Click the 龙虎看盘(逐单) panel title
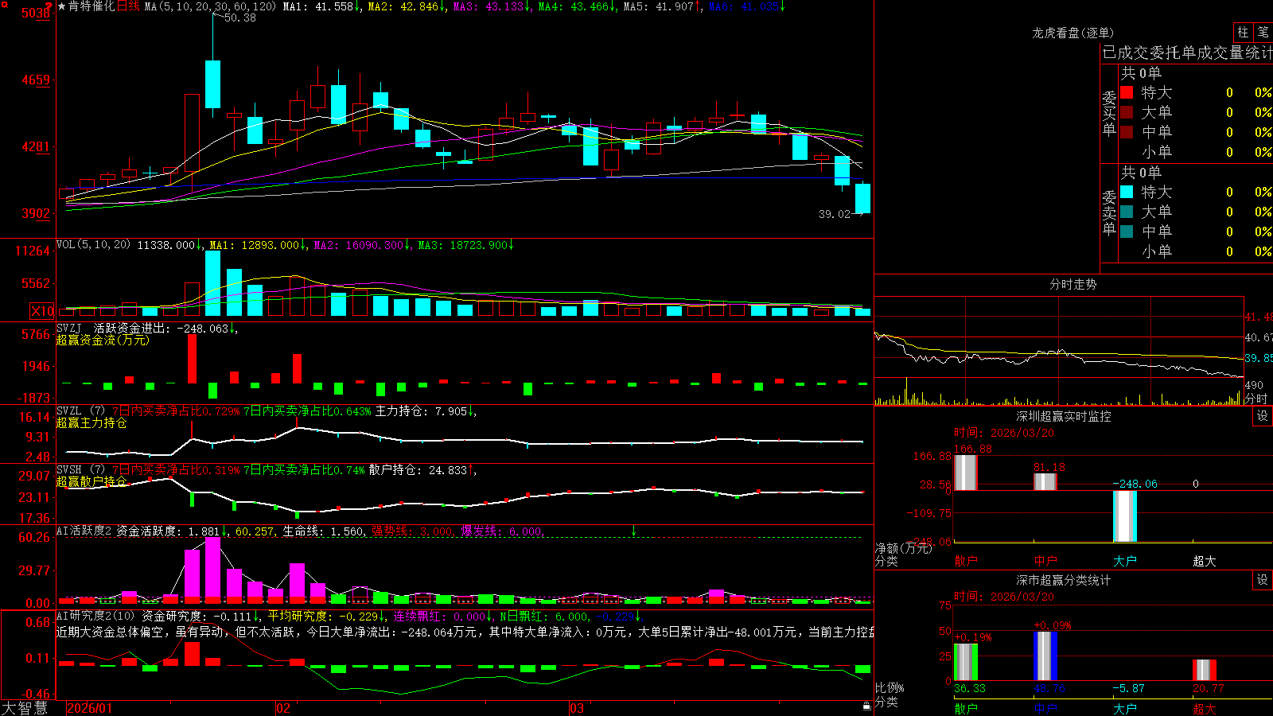 click(1073, 33)
